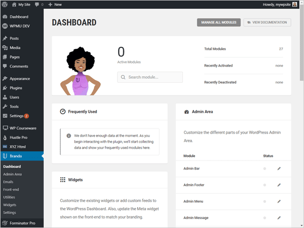Viewport: 304px width, 228px height.
Task: Click the Plugins icon in the sidebar
Action: pos(5,88)
